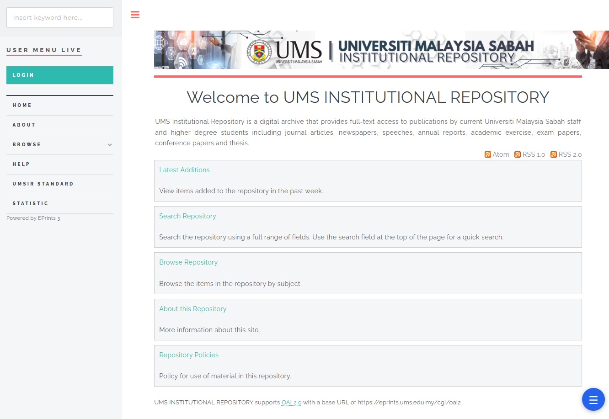Image resolution: width=609 pixels, height=419 pixels.
Task: Click the Atom feed icon
Action: 488,154
